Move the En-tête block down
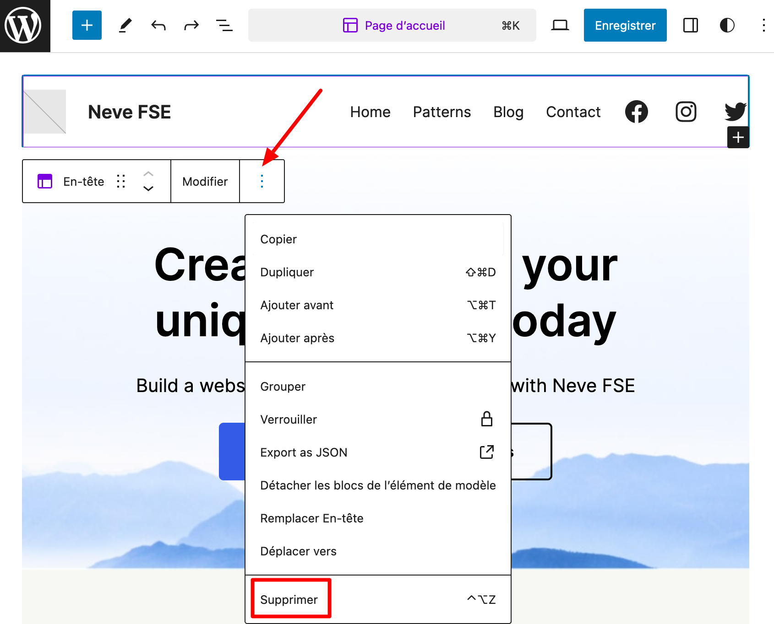 pos(148,188)
